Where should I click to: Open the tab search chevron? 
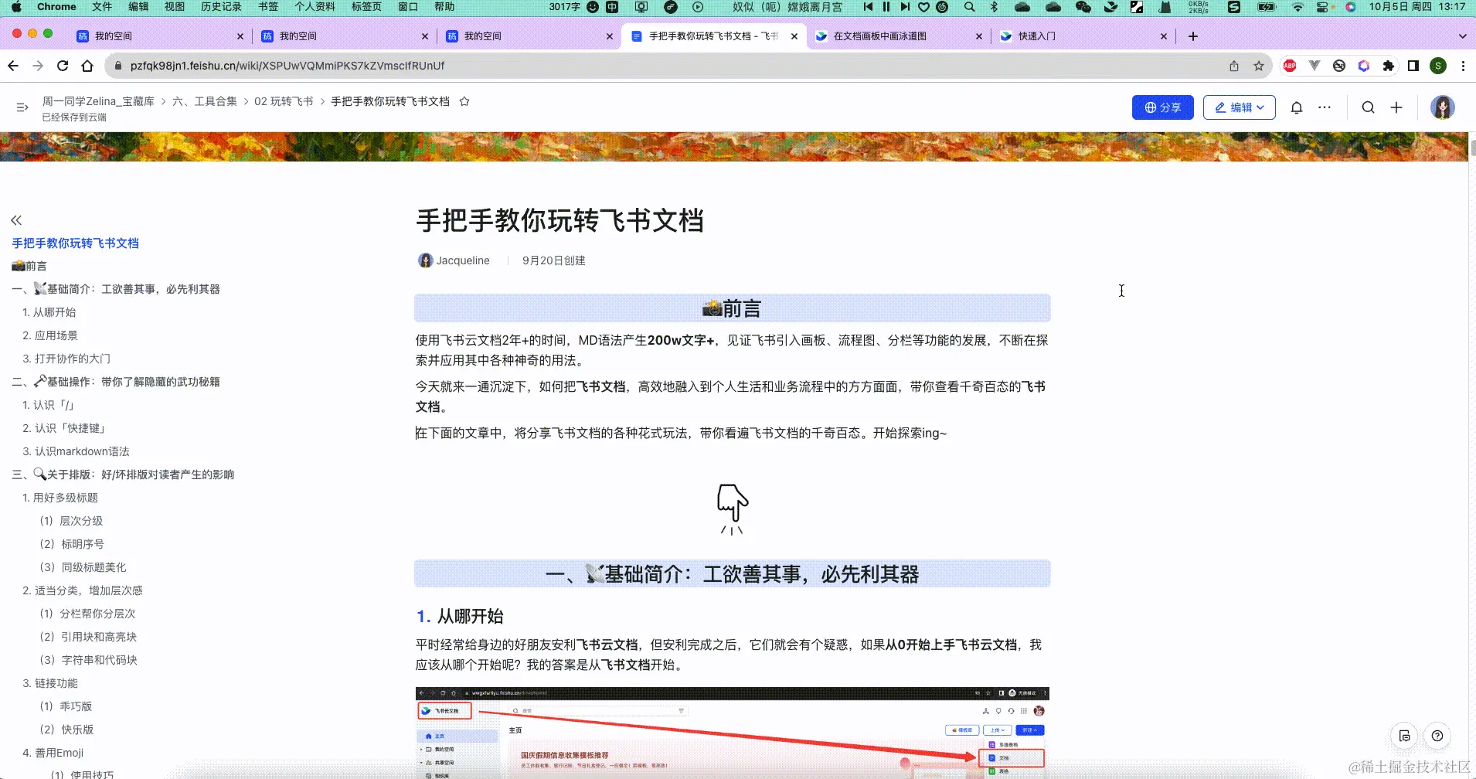click(1462, 36)
